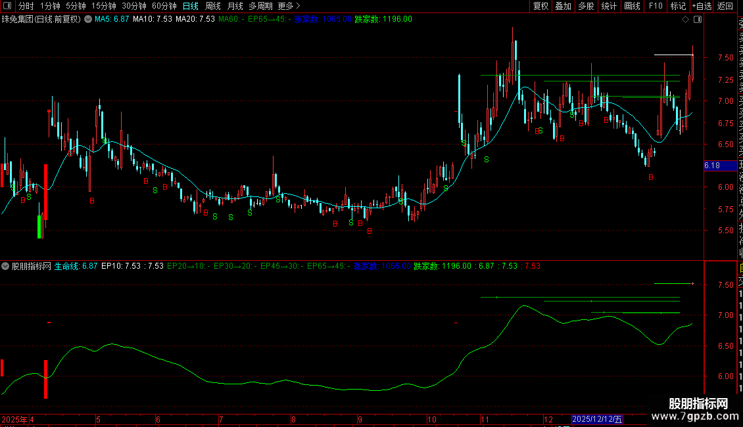Toggle the left side panel icon

(8, 6)
